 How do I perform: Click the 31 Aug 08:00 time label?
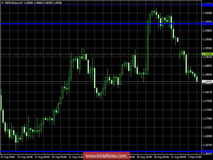click(x=178, y=157)
